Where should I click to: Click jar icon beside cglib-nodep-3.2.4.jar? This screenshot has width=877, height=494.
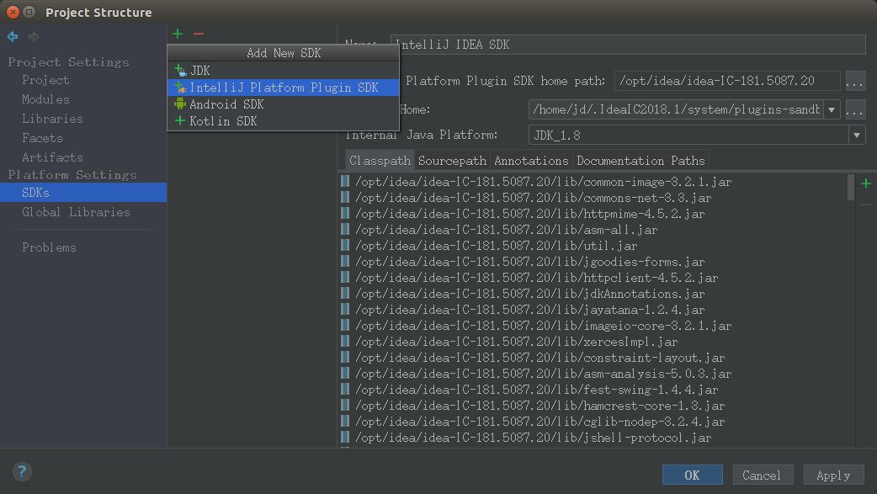pos(345,422)
